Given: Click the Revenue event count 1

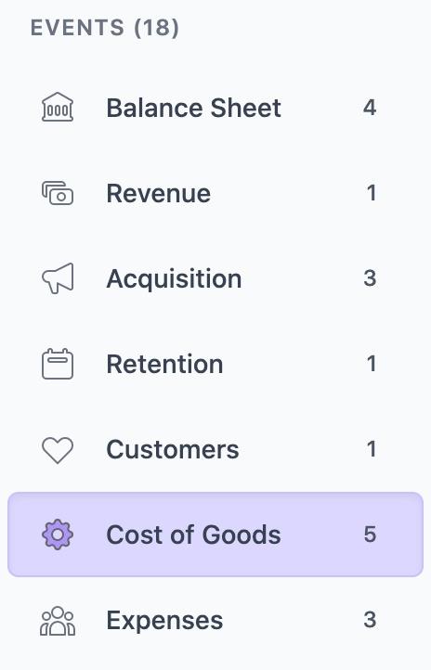Looking at the screenshot, I should pos(372,193).
